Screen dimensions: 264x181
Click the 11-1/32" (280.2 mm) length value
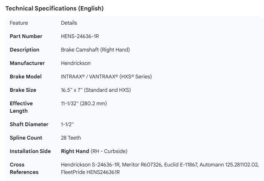(84, 103)
